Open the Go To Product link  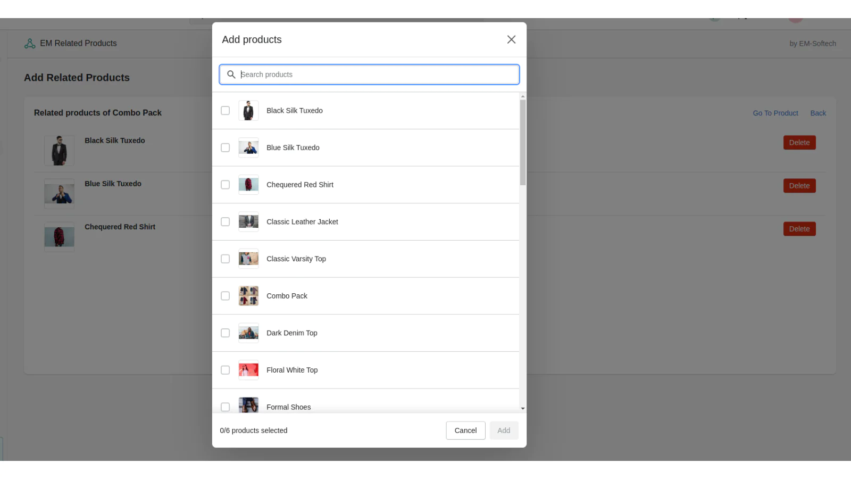pyautogui.click(x=775, y=113)
